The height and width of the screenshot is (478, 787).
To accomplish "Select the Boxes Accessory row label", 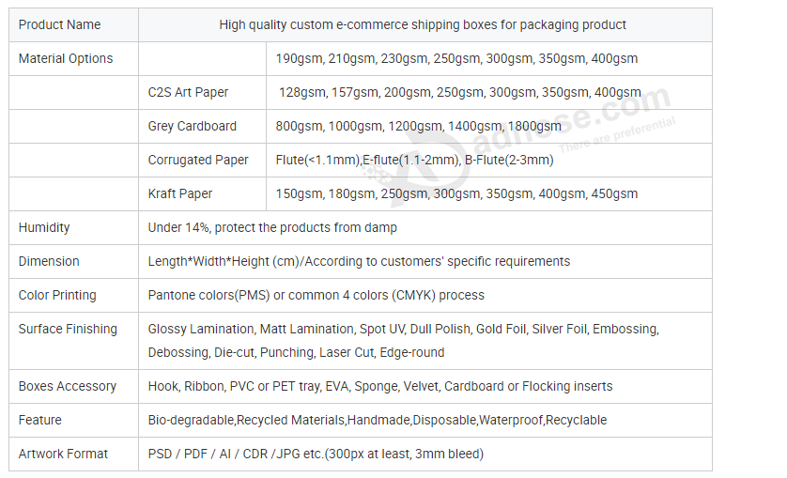I will [68, 386].
